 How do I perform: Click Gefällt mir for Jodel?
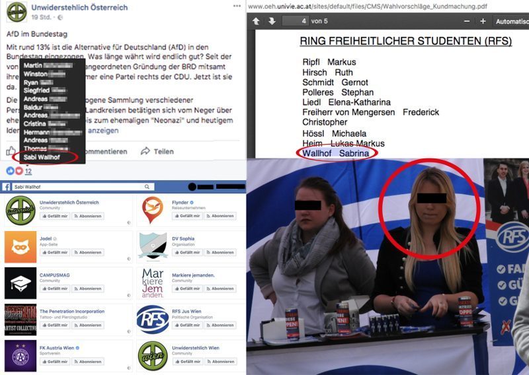point(55,252)
